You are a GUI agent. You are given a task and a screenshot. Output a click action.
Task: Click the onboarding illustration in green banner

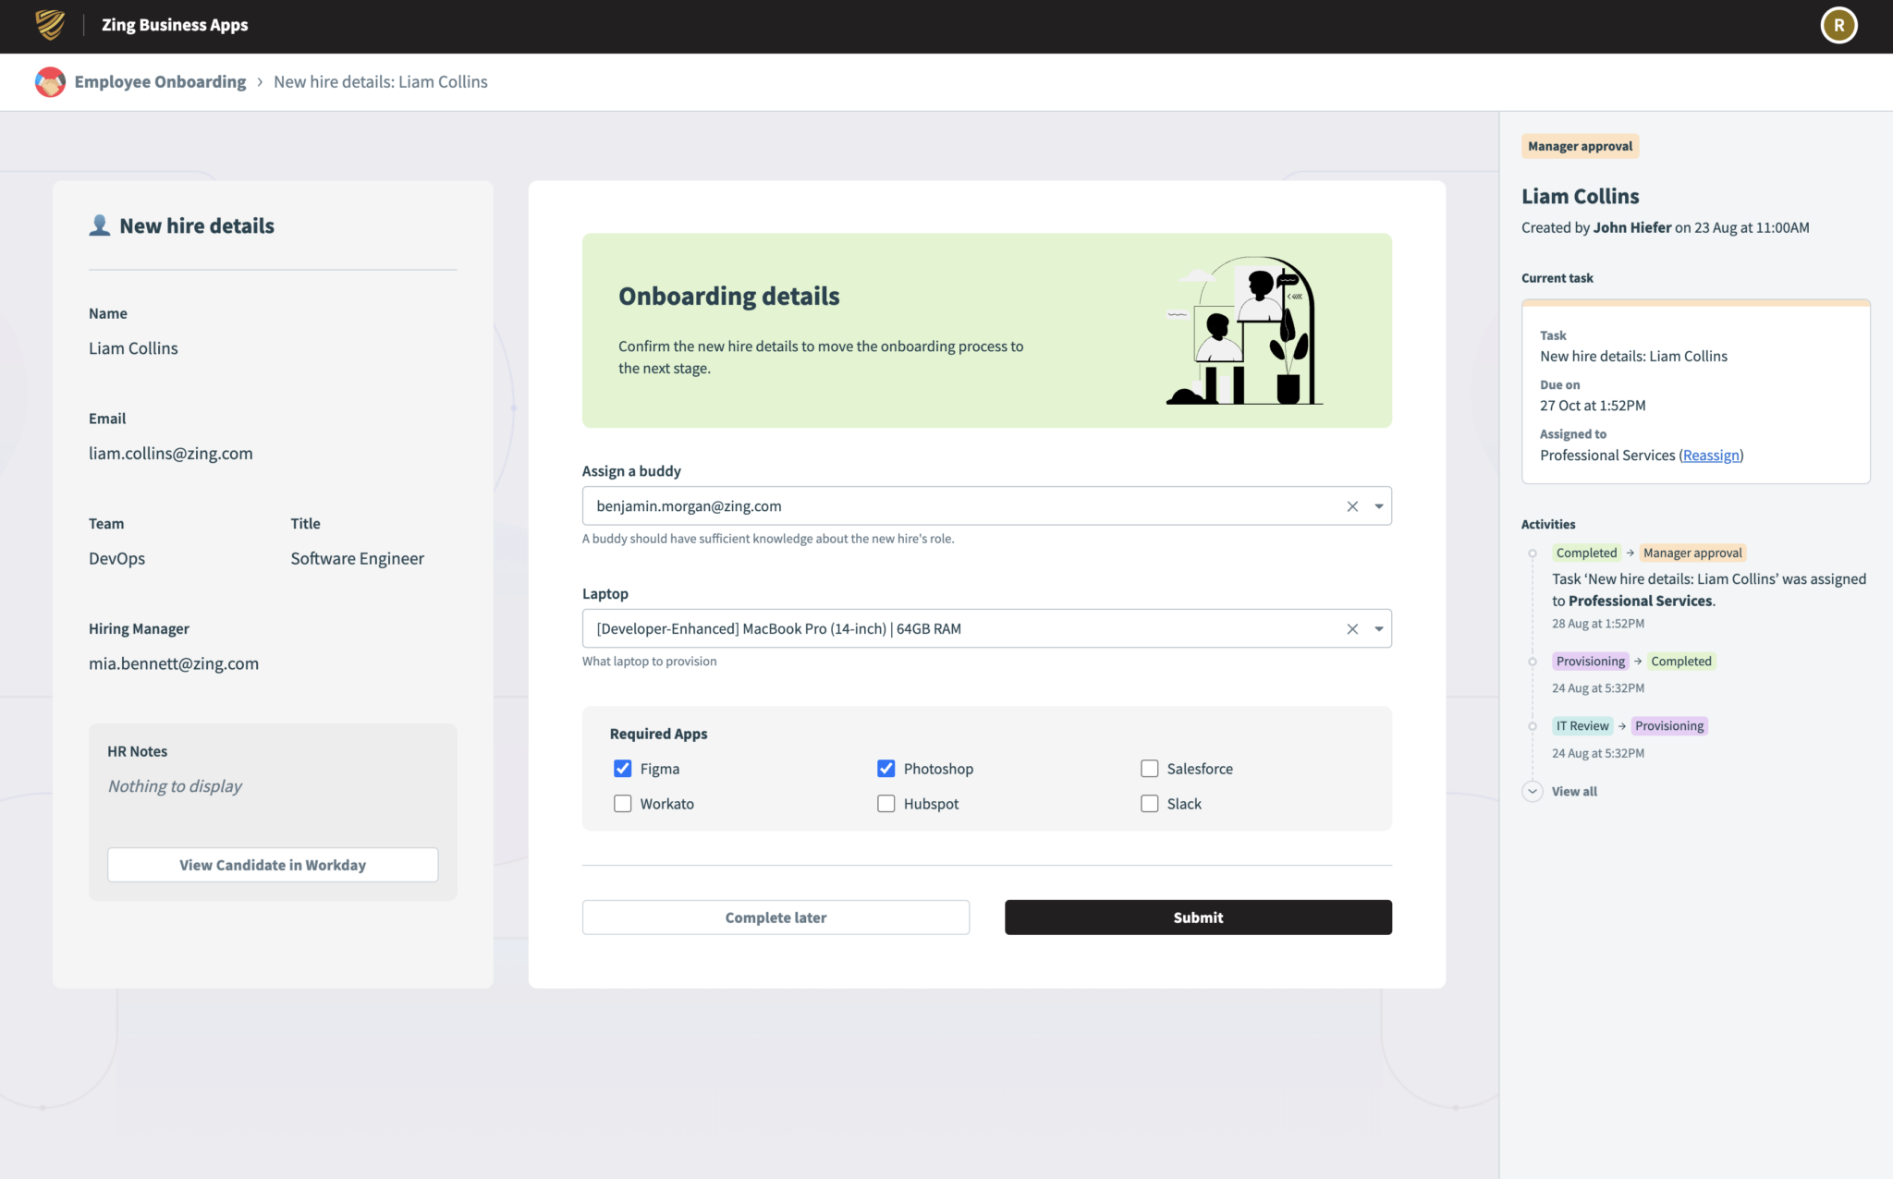pos(1244,331)
